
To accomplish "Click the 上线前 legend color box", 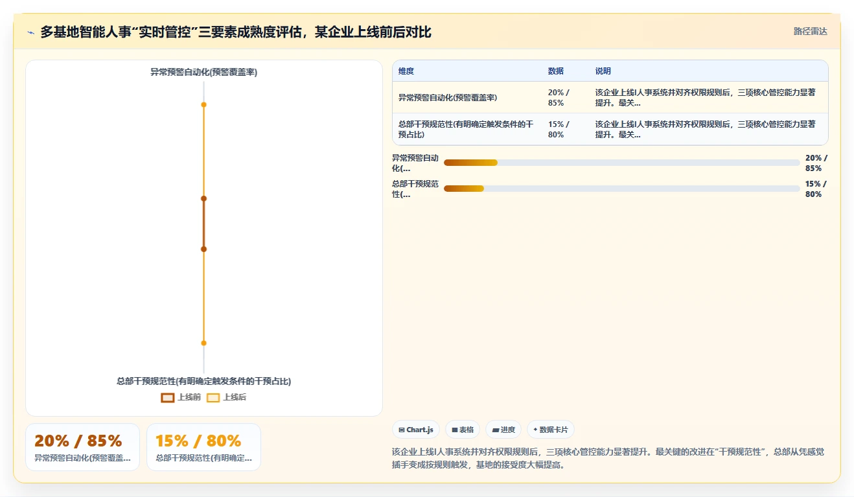I will pos(168,397).
